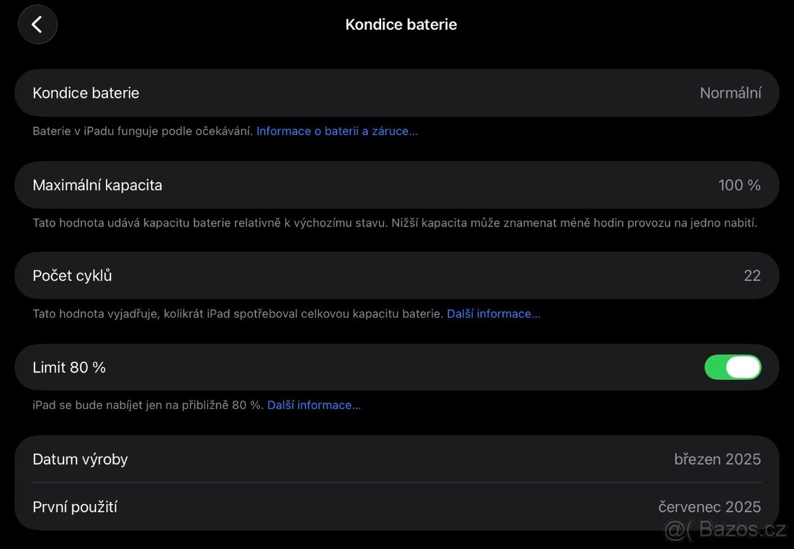Select the Maximální kapacita row
The height and width of the screenshot is (549, 794).
[x=397, y=185]
